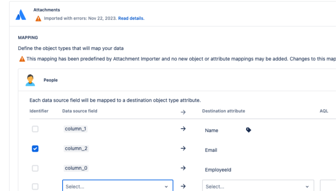This screenshot has width=336, height=191.
Task: Check the column_1 identifier checkbox
Action: pos(35,129)
